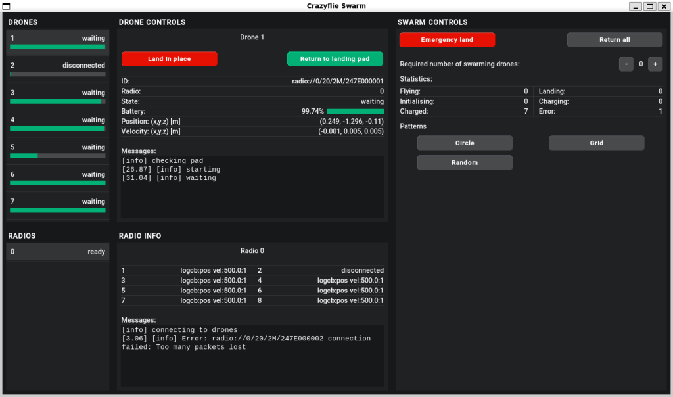673x397 pixels.
Task: Decrease required swarming drones with minus
Action: point(626,64)
